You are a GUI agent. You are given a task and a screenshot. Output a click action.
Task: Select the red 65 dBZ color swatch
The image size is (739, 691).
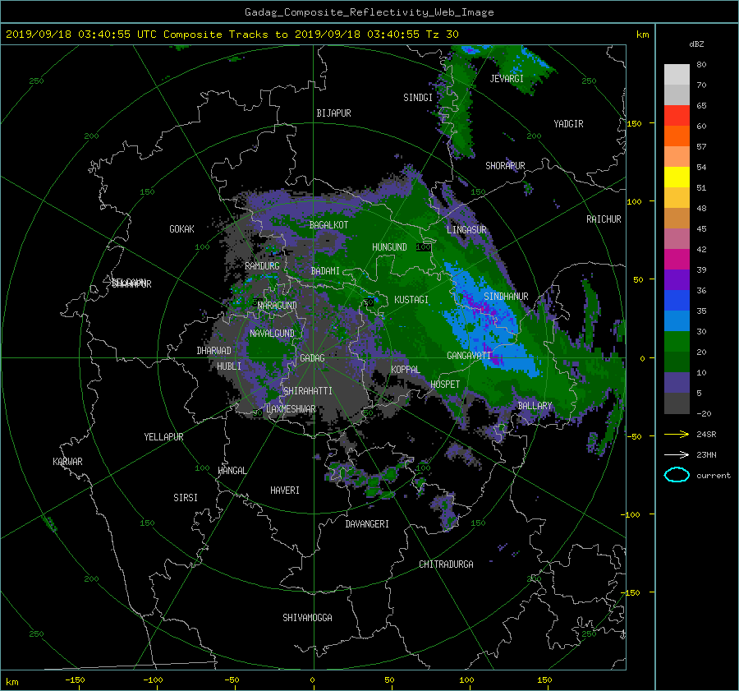(677, 115)
